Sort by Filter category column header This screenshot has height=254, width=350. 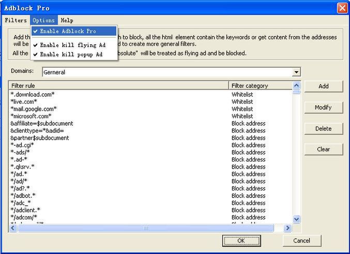[260, 86]
